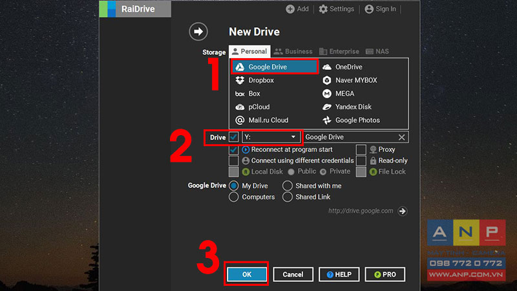Select the Computers radio button
This screenshot has height=291, width=517.
click(233, 197)
